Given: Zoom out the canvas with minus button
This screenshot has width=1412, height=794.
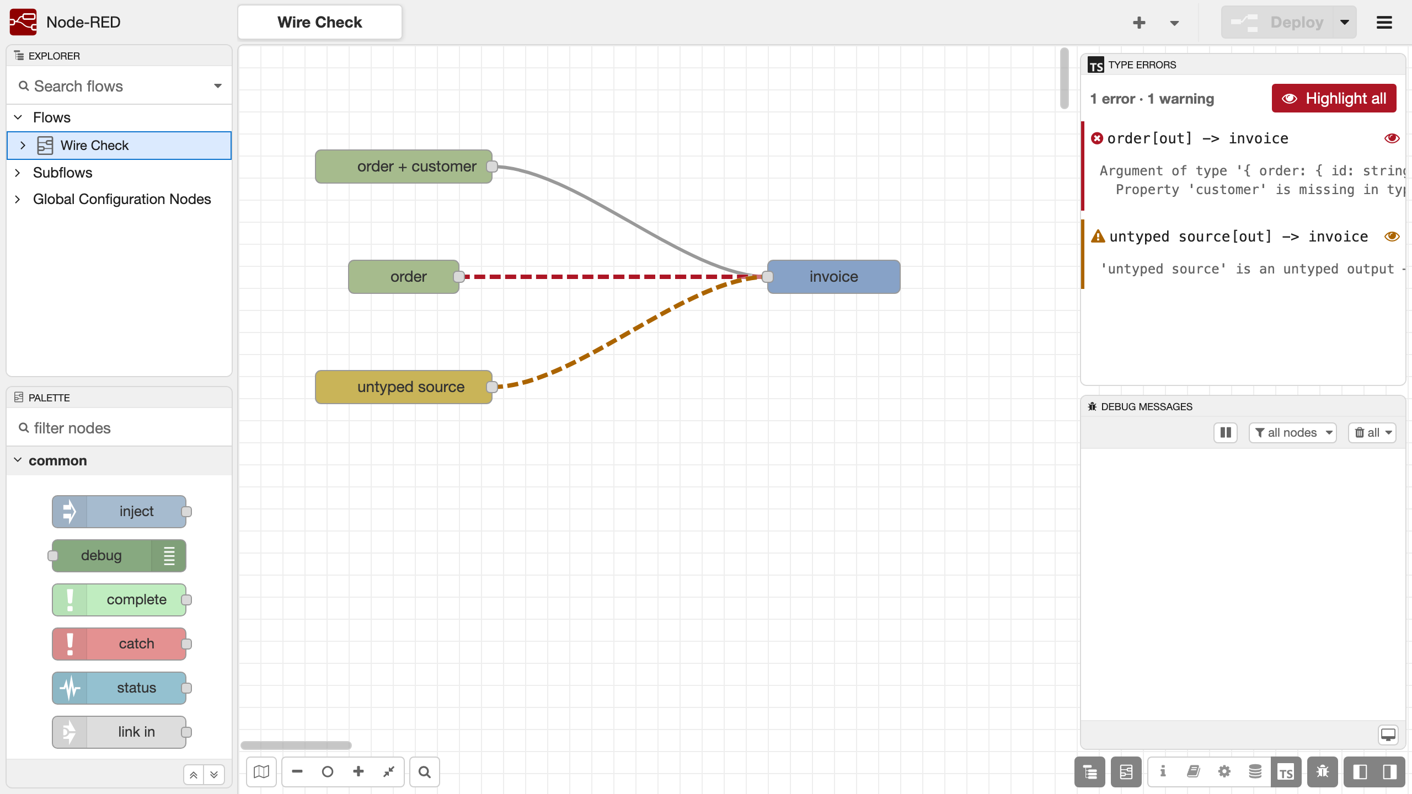Looking at the screenshot, I should [x=297, y=772].
